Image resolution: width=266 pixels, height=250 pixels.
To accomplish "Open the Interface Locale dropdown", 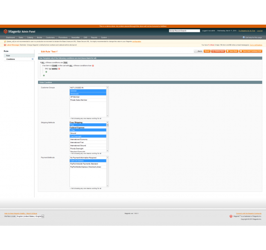I will tap(30, 216).
